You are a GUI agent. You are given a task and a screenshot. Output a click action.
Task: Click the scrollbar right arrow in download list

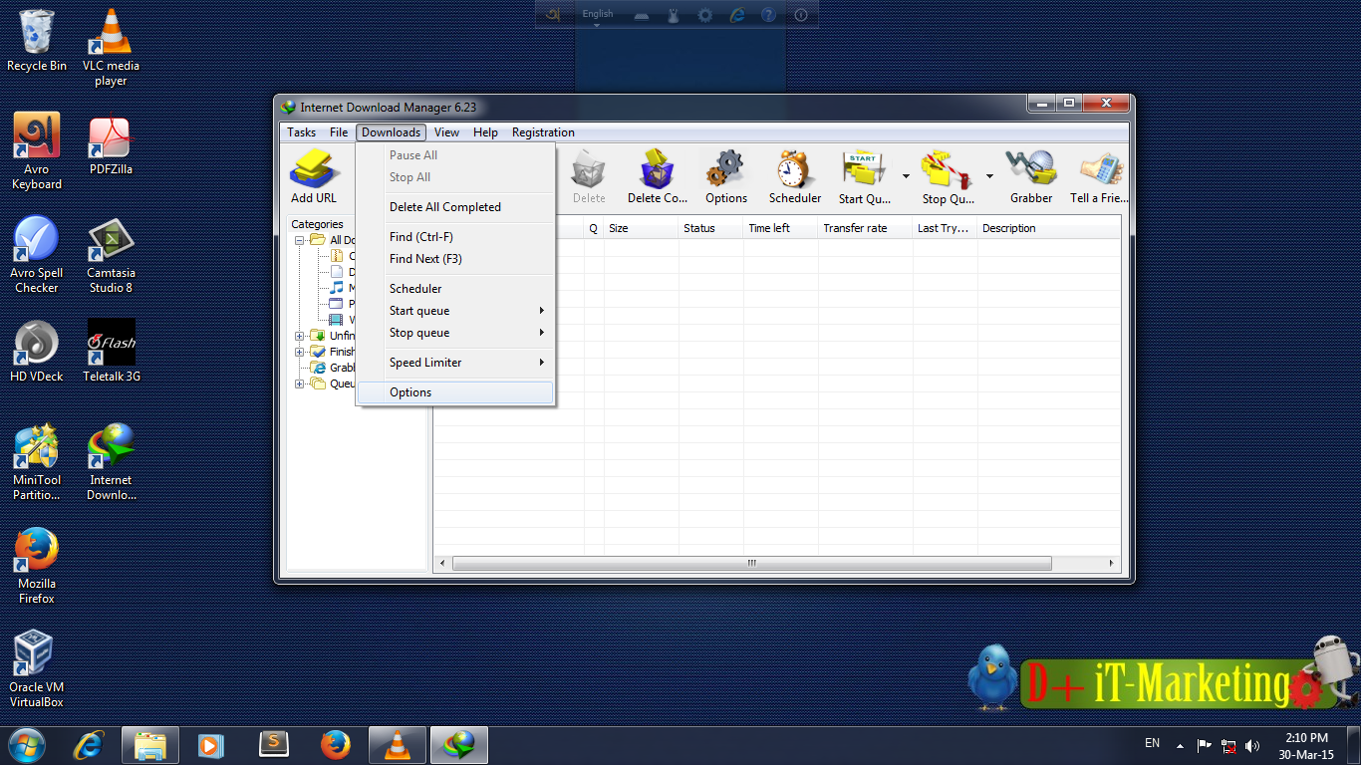pyautogui.click(x=1112, y=564)
